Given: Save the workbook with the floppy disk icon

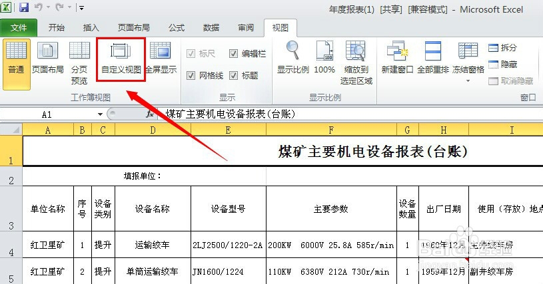Looking at the screenshot, I should pos(23,7).
